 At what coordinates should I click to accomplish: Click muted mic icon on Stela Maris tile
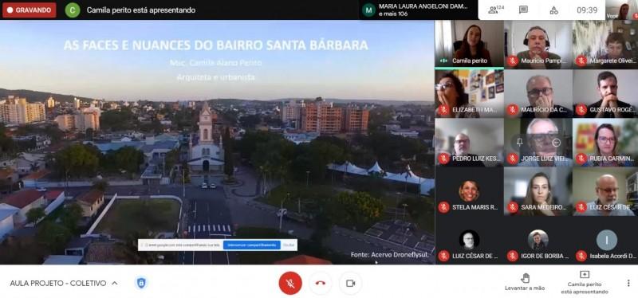tap(444, 207)
